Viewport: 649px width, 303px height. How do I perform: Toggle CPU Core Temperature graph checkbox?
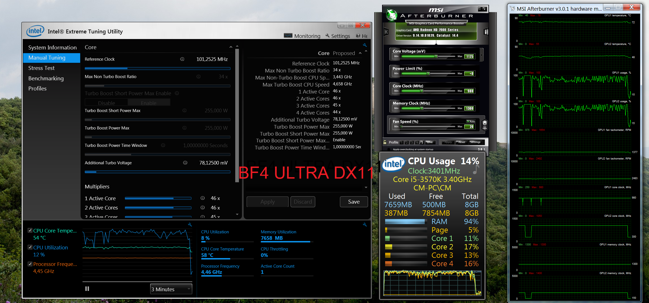(30, 231)
